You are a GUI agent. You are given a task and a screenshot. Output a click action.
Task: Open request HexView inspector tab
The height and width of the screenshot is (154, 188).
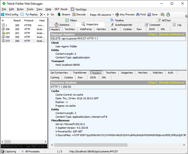101,29
